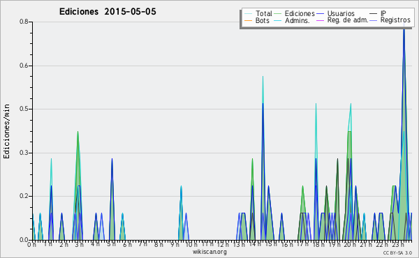Image resolution: width=419 pixels, height=258 pixels.
Task: Click the Registros legend line
Action: (x=374, y=20)
